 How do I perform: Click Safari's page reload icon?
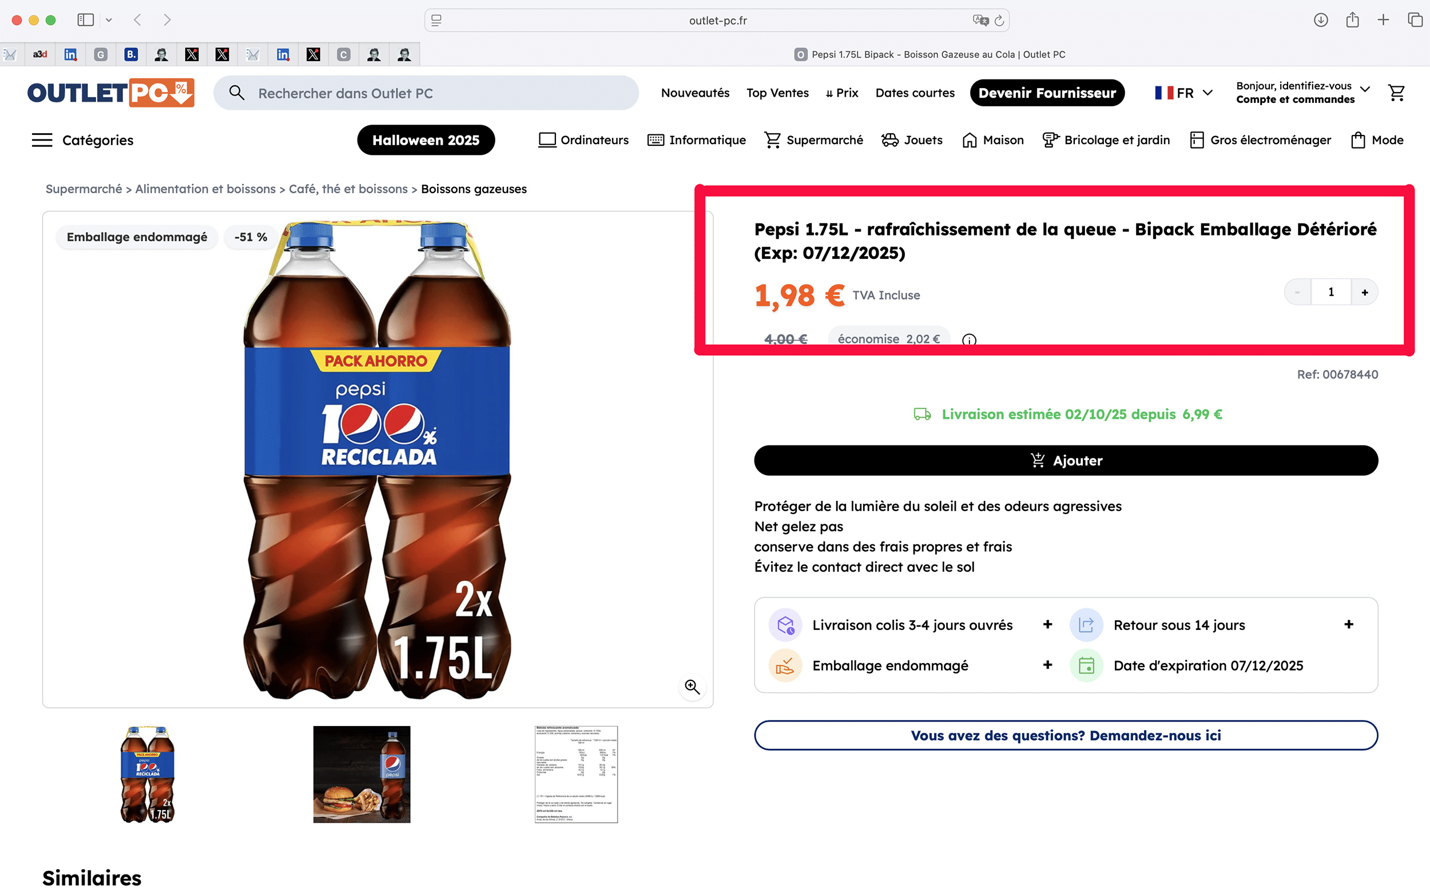(x=999, y=21)
